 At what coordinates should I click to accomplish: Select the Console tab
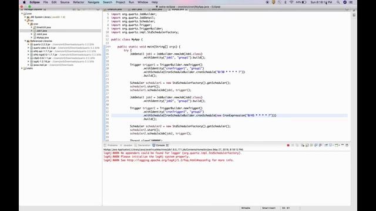(x=160, y=145)
